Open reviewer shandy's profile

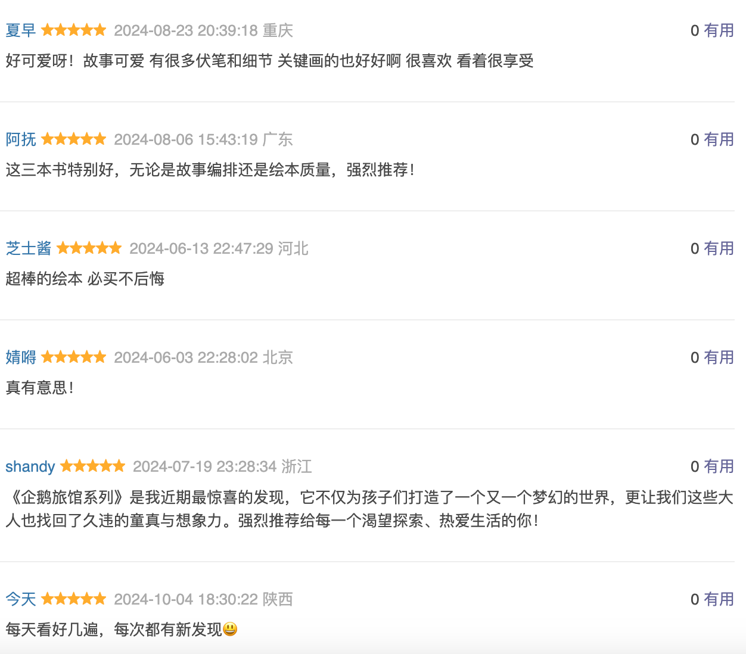click(x=30, y=466)
